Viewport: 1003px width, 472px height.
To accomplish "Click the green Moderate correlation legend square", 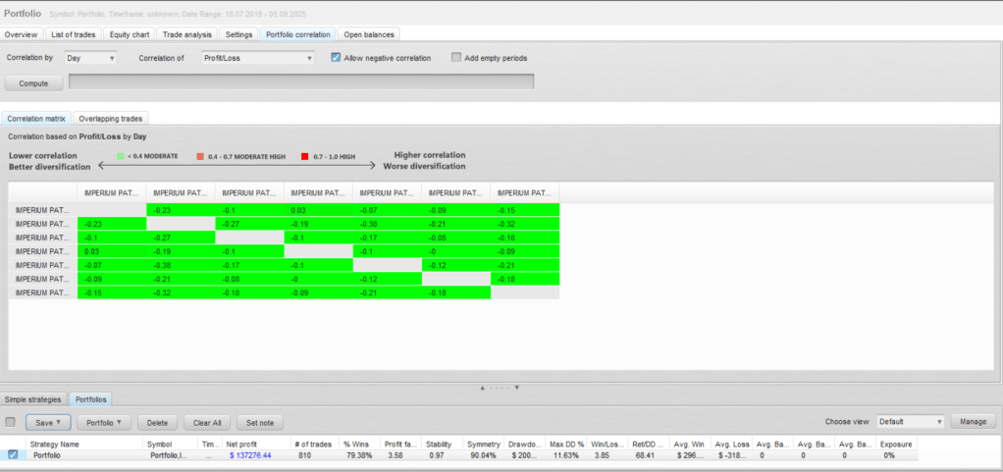I will (121, 156).
